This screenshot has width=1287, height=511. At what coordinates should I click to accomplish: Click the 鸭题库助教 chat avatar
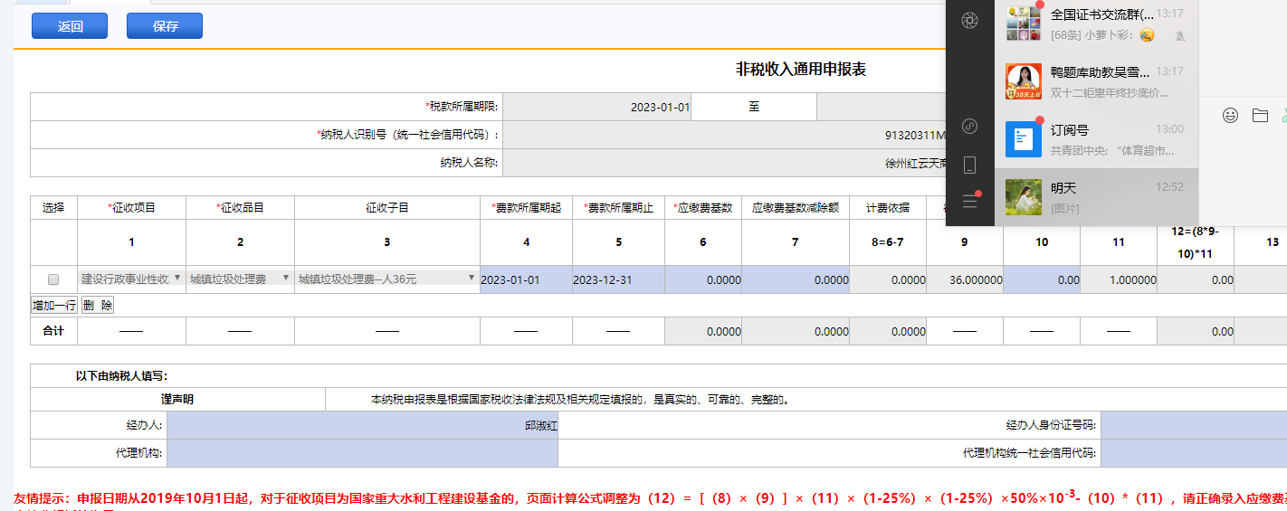click(1024, 81)
